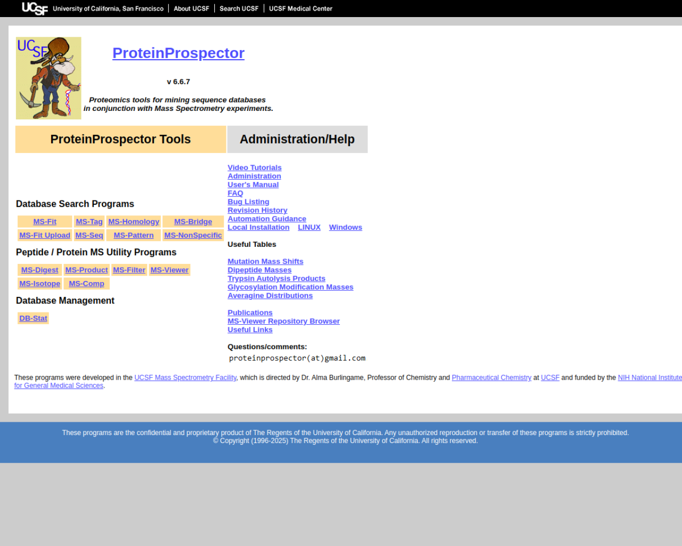Open UCSF Medical Center in top bar
The height and width of the screenshot is (546, 682).
[301, 9]
